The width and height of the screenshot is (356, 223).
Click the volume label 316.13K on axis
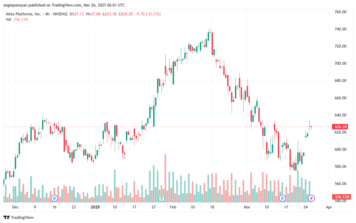(x=341, y=197)
